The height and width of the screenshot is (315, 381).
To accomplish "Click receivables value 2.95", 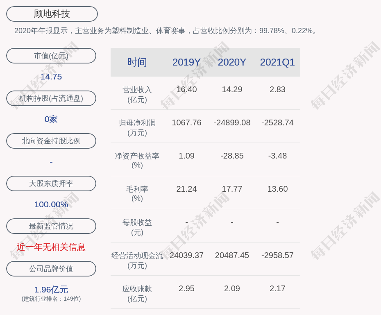I will (187, 288).
